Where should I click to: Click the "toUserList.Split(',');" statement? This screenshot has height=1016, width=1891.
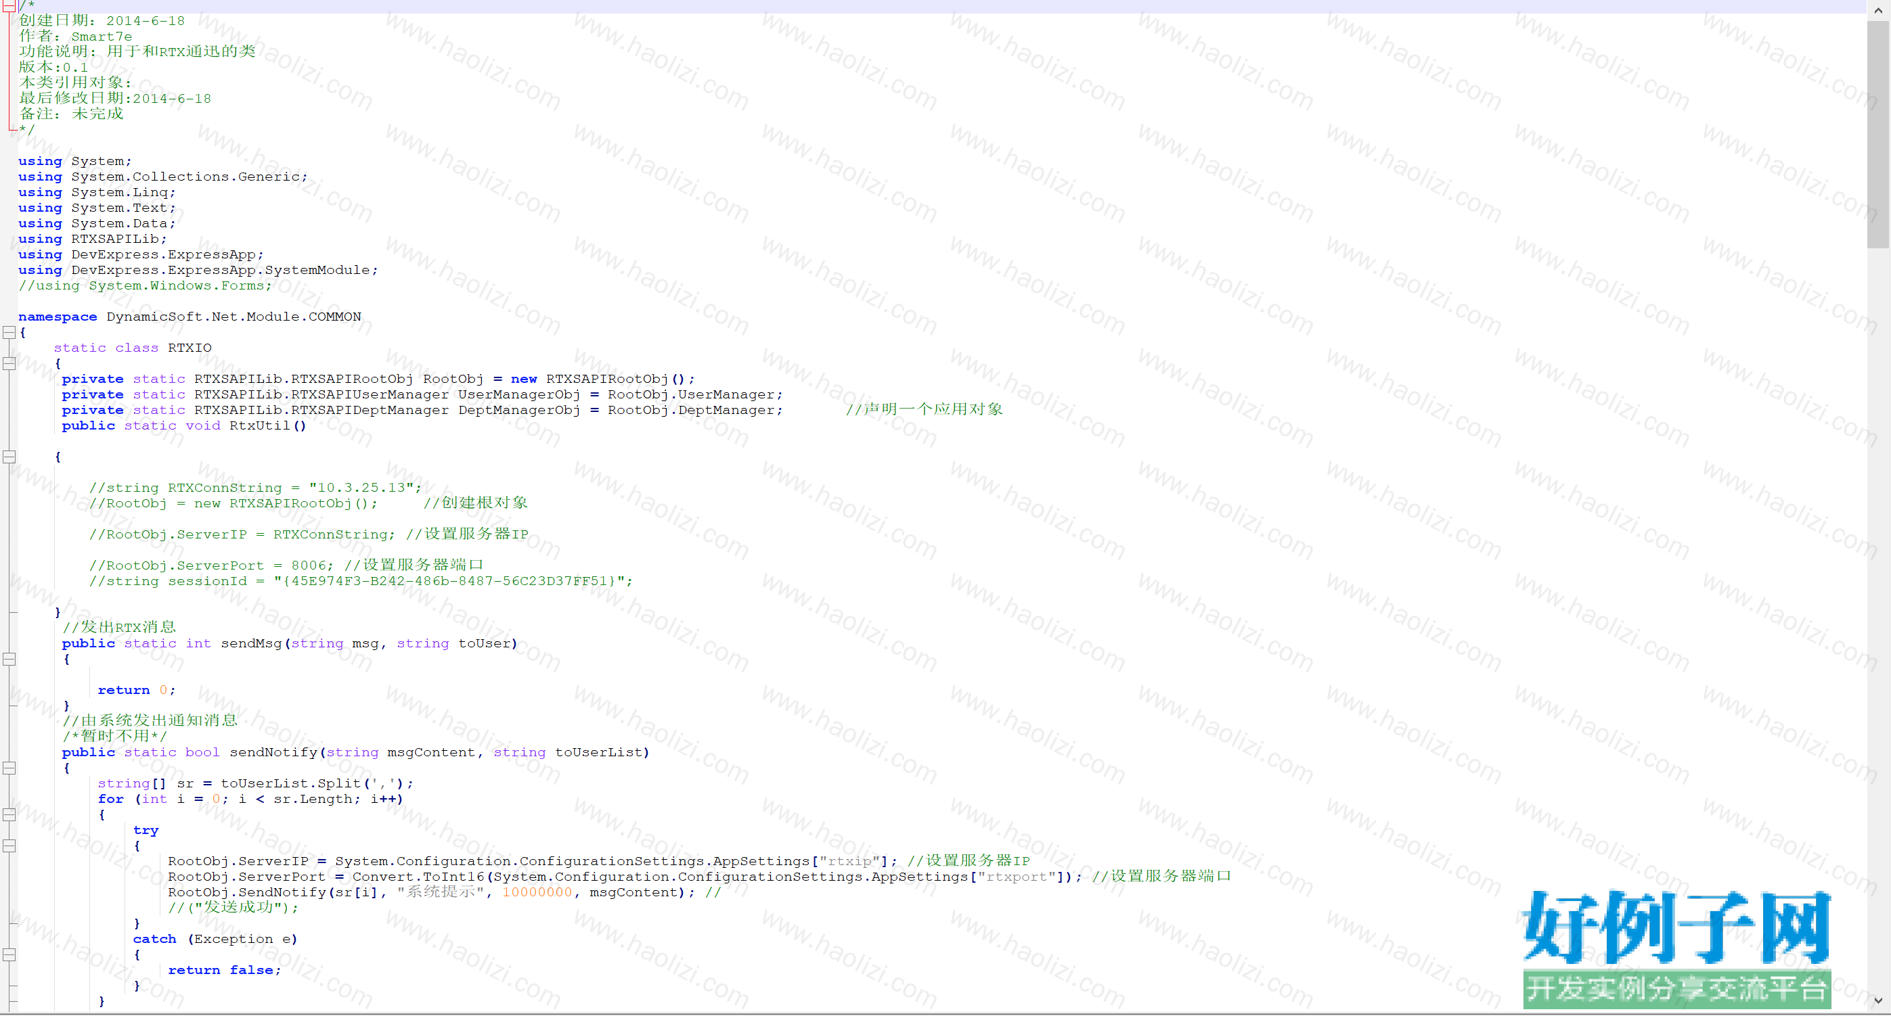pyautogui.click(x=317, y=783)
